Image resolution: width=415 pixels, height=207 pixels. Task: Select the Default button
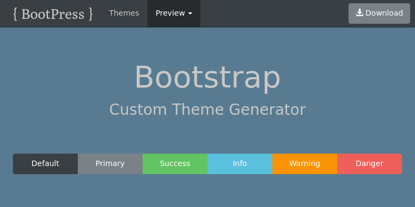pyautogui.click(x=45, y=164)
